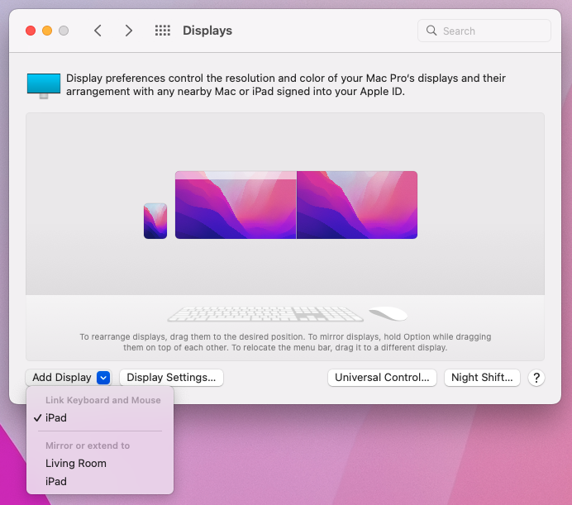Uncheck iPad under Link Keyboard and Mouse
This screenshot has height=505, width=572.
click(x=100, y=417)
